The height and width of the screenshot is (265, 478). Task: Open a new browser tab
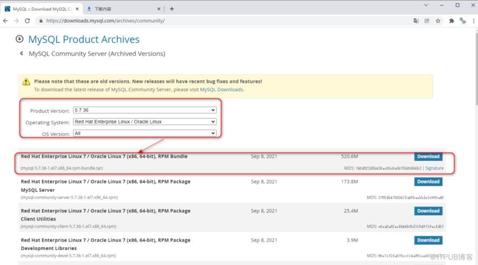pos(172,9)
